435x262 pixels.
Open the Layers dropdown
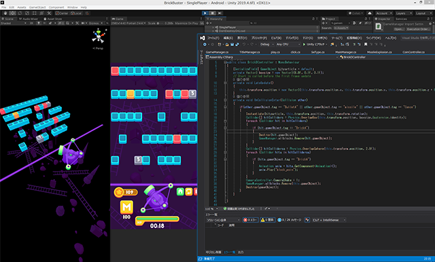click(404, 13)
